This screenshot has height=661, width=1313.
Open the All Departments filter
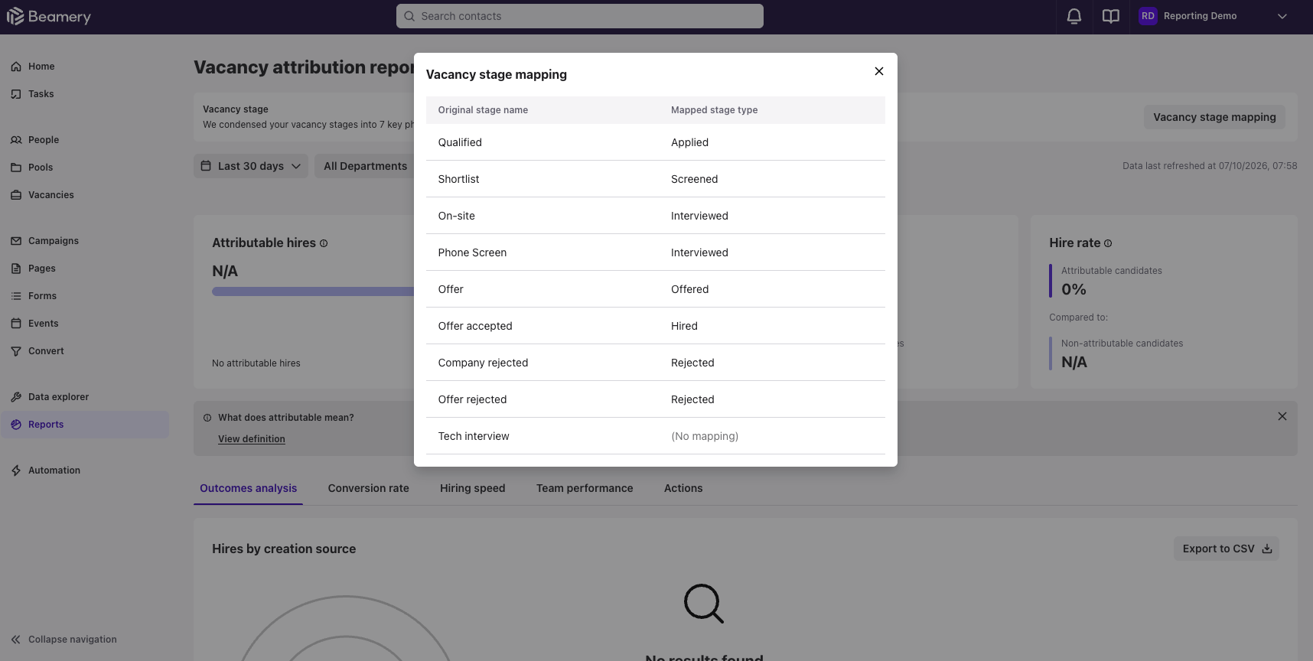(365, 166)
